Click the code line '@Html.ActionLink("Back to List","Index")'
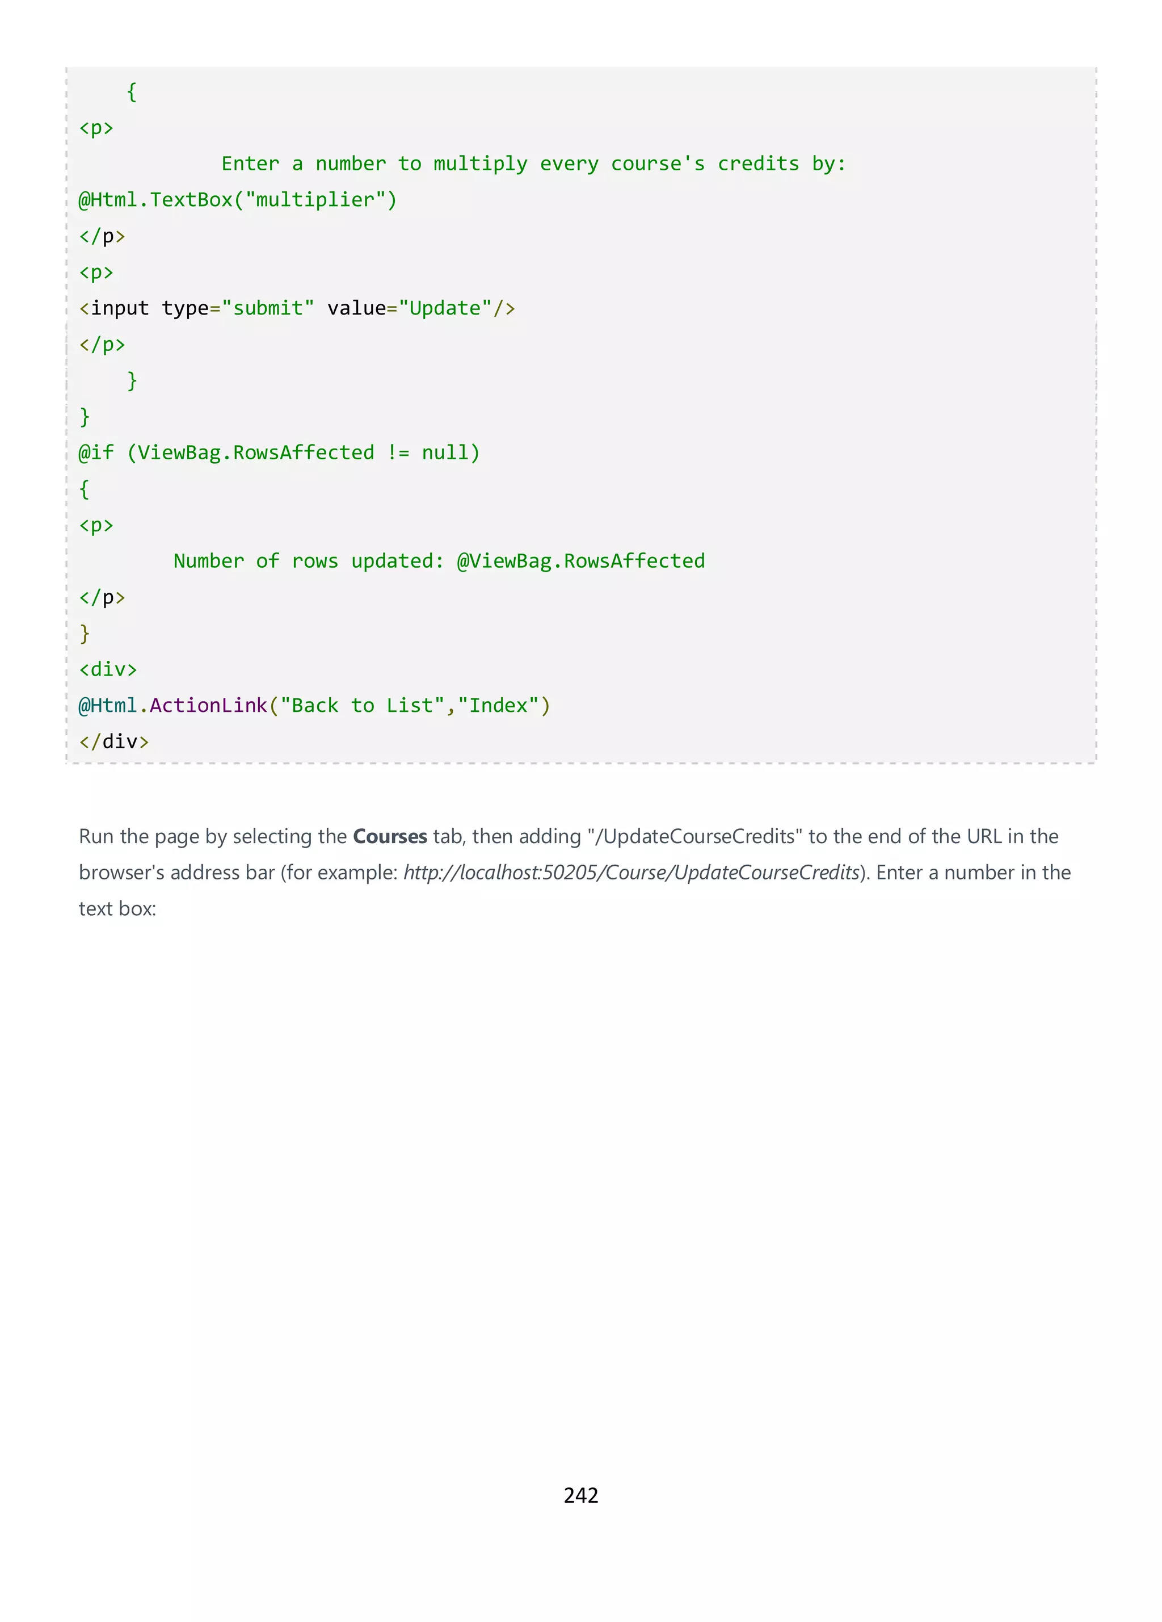The image size is (1162, 1622). pyautogui.click(x=314, y=705)
